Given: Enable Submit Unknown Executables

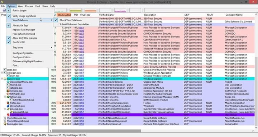Looking at the screenshot, I should coord(76,24).
